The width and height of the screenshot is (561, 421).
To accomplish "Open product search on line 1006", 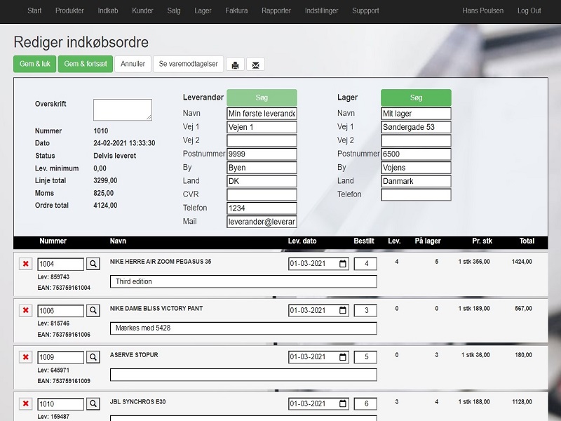I will tap(93, 310).
